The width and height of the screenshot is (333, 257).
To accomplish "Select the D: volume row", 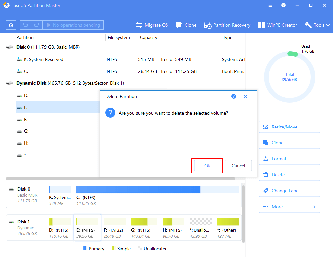I will click(x=58, y=95).
